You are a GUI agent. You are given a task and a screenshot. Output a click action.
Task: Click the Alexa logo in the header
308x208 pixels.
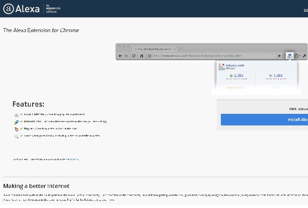[21, 8]
